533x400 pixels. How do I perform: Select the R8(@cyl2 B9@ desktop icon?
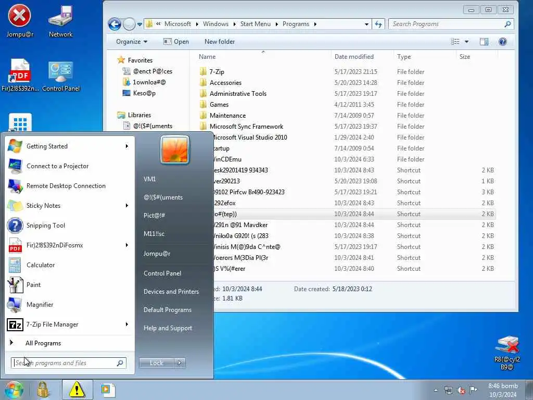coord(507,353)
